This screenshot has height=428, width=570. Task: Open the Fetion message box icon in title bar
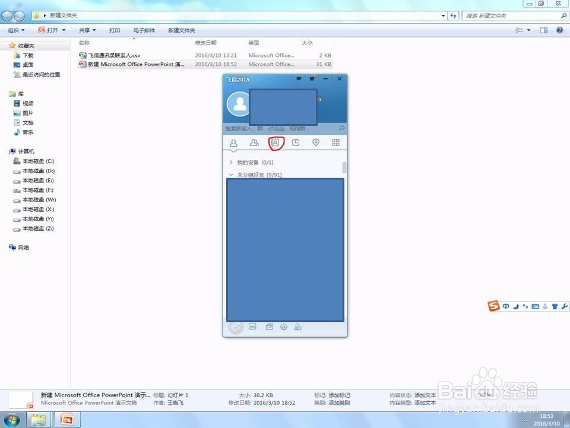[299, 78]
